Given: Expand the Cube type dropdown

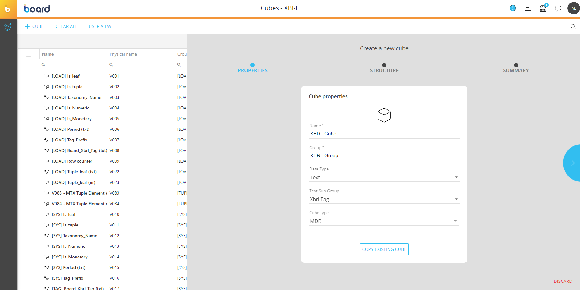Looking at the screenshot, I should coord(455,221).
